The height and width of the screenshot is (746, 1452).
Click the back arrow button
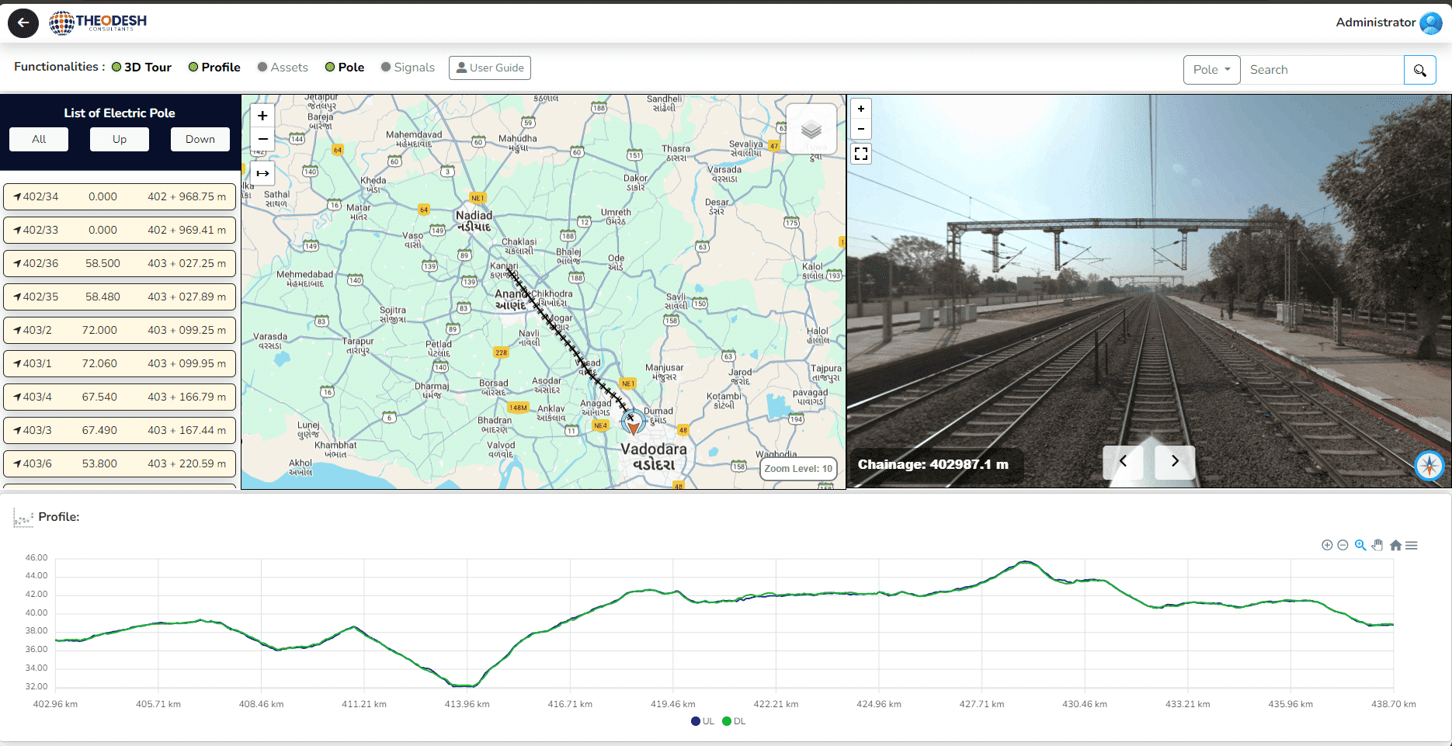tap(23, 23)
